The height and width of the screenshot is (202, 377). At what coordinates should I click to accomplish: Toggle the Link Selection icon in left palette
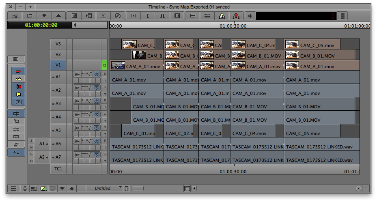[x=16, y=114]
